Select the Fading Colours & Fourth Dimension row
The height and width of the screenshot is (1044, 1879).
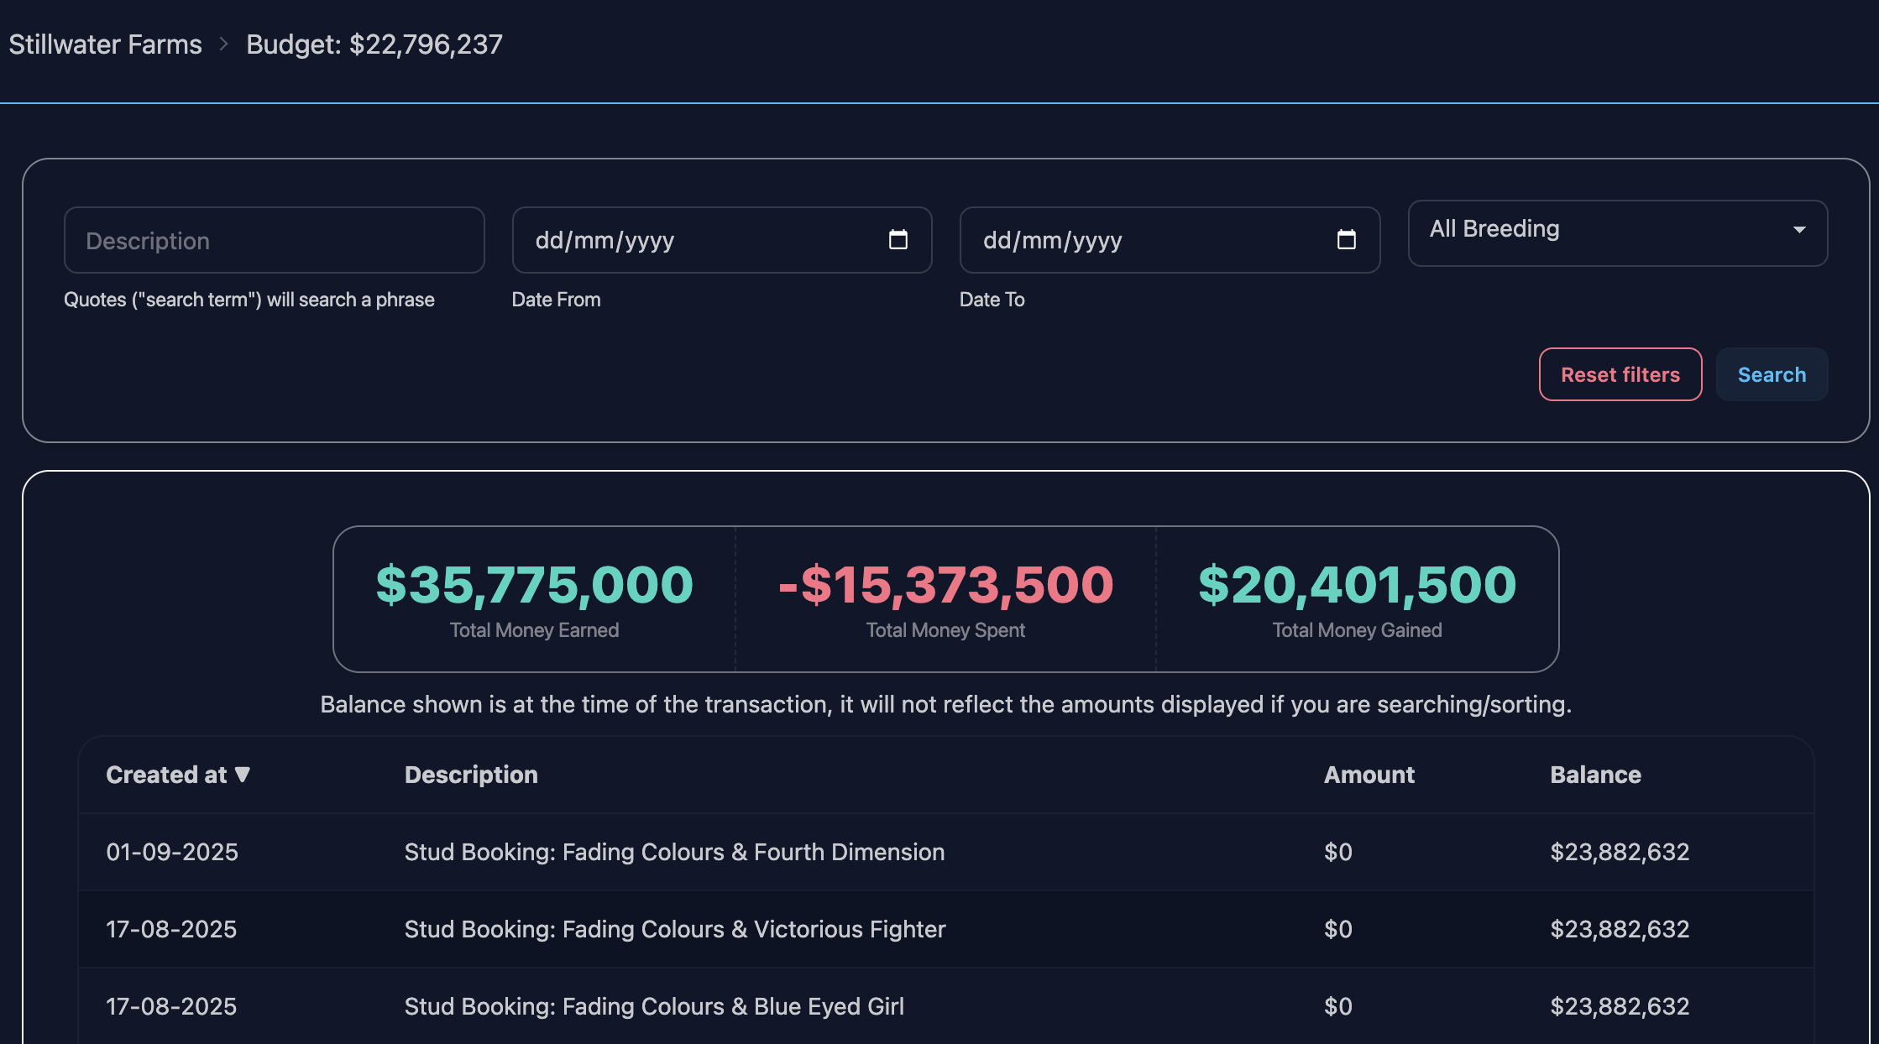(674, 852)
